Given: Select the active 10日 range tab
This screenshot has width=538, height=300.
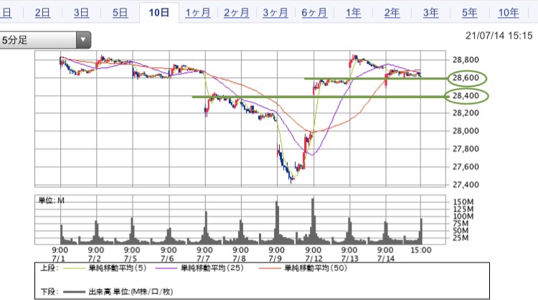Looking at the screenshot, I should tap(159, 13).
